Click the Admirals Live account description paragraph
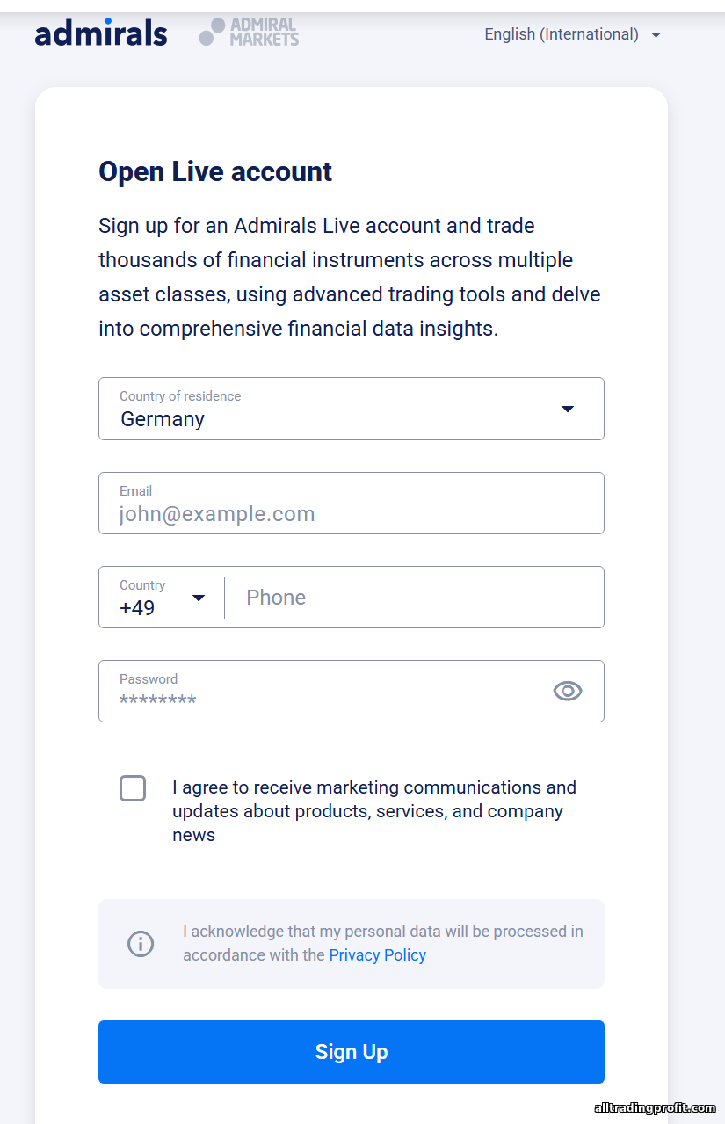The width and height of the screenshot is (725, 1124). [350, 278]
